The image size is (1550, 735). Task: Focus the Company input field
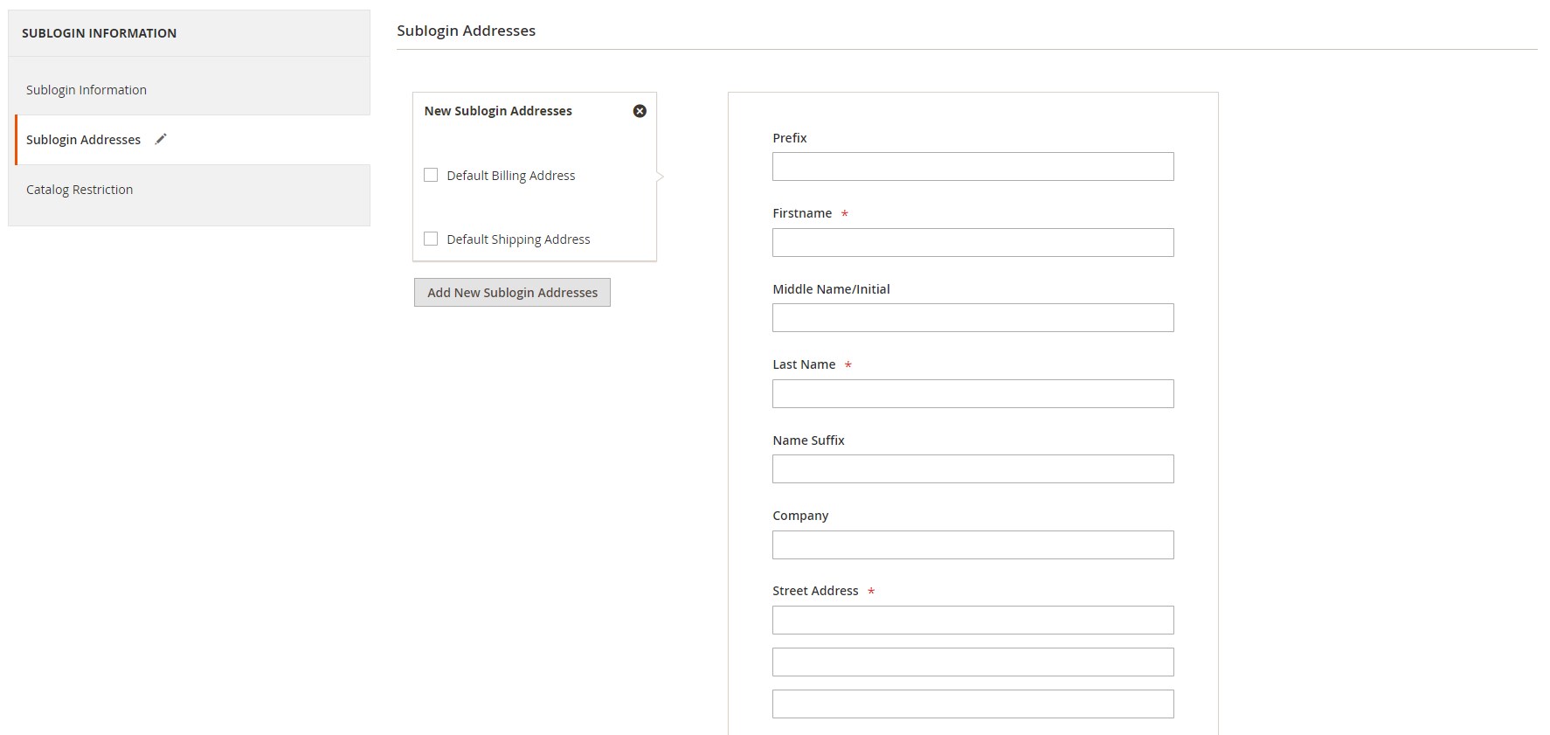point(972,544)
